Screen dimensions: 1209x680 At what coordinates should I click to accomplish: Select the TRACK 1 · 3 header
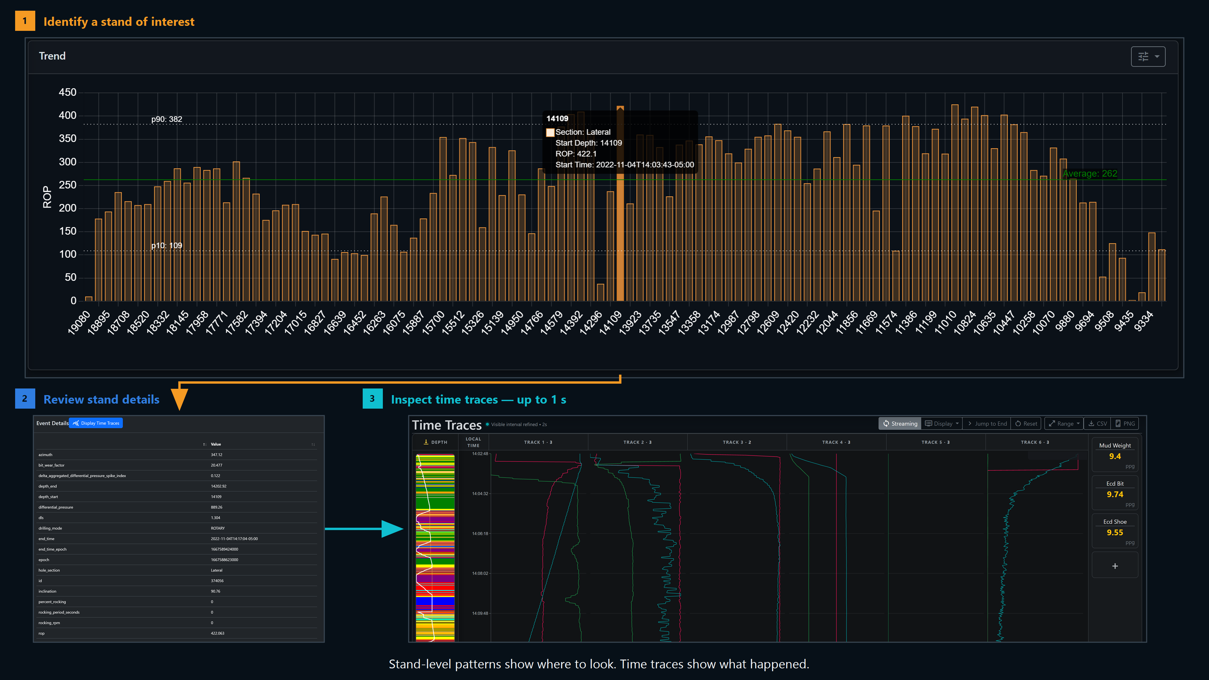(538, 442)
